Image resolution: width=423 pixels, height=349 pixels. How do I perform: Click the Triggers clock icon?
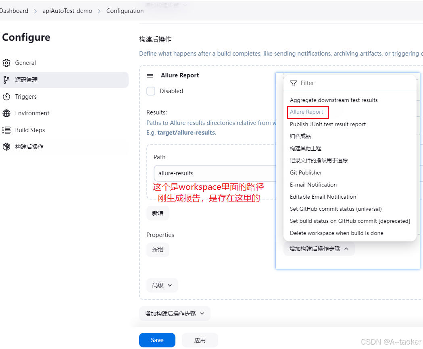pos(7,96)
